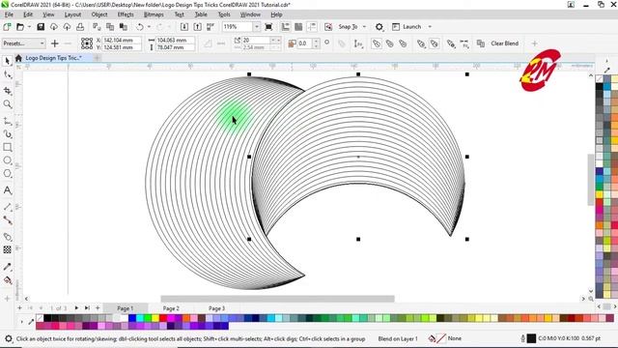Click the Print icon
Screen dimensions: 618x348
[80, 27]
